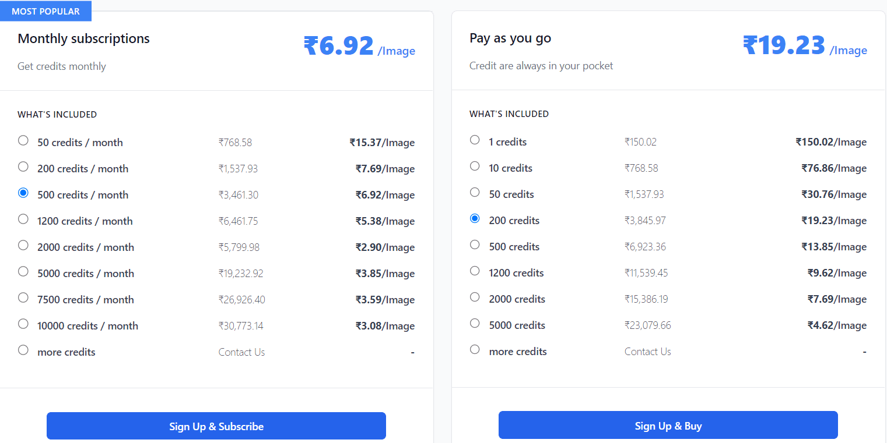Click the ₹3.59/Image rate

click(x=385, y=300)
